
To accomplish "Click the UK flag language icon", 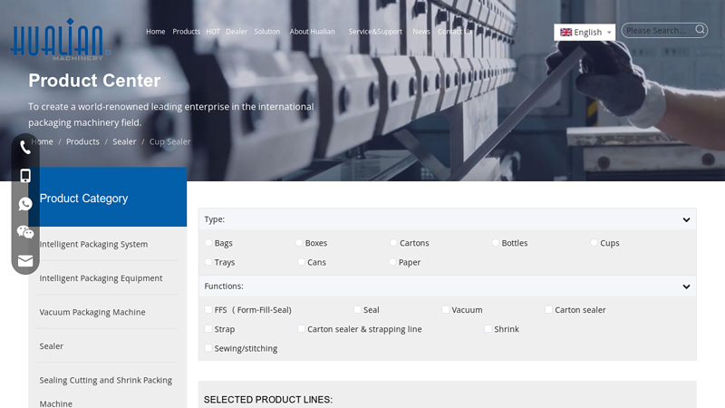I will pos(565,32).
